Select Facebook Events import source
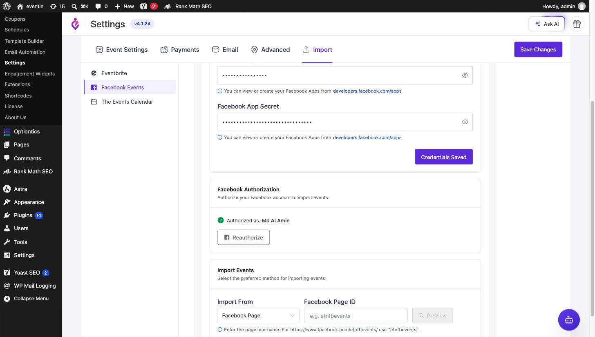This screenshot has height=337, width=595. pyautogui.click(x=130, y=87)
